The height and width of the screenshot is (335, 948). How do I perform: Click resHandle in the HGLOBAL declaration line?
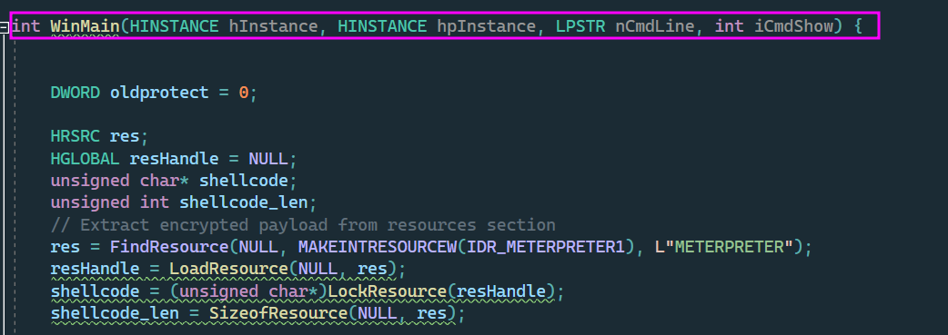coord(175,159)
